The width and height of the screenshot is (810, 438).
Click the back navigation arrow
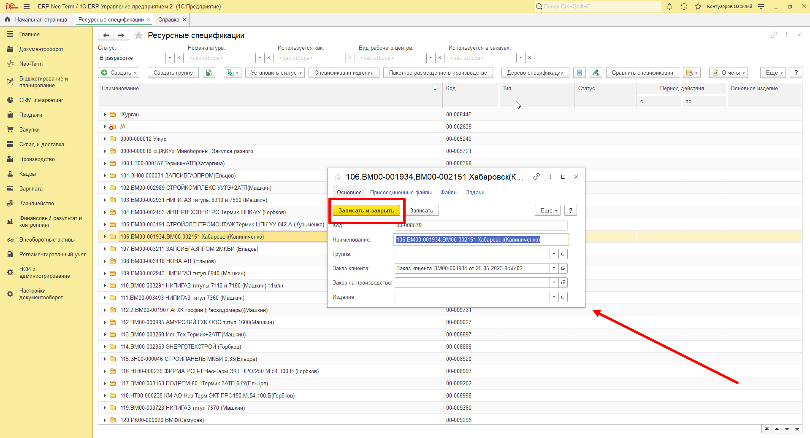(x=106, y=35)
